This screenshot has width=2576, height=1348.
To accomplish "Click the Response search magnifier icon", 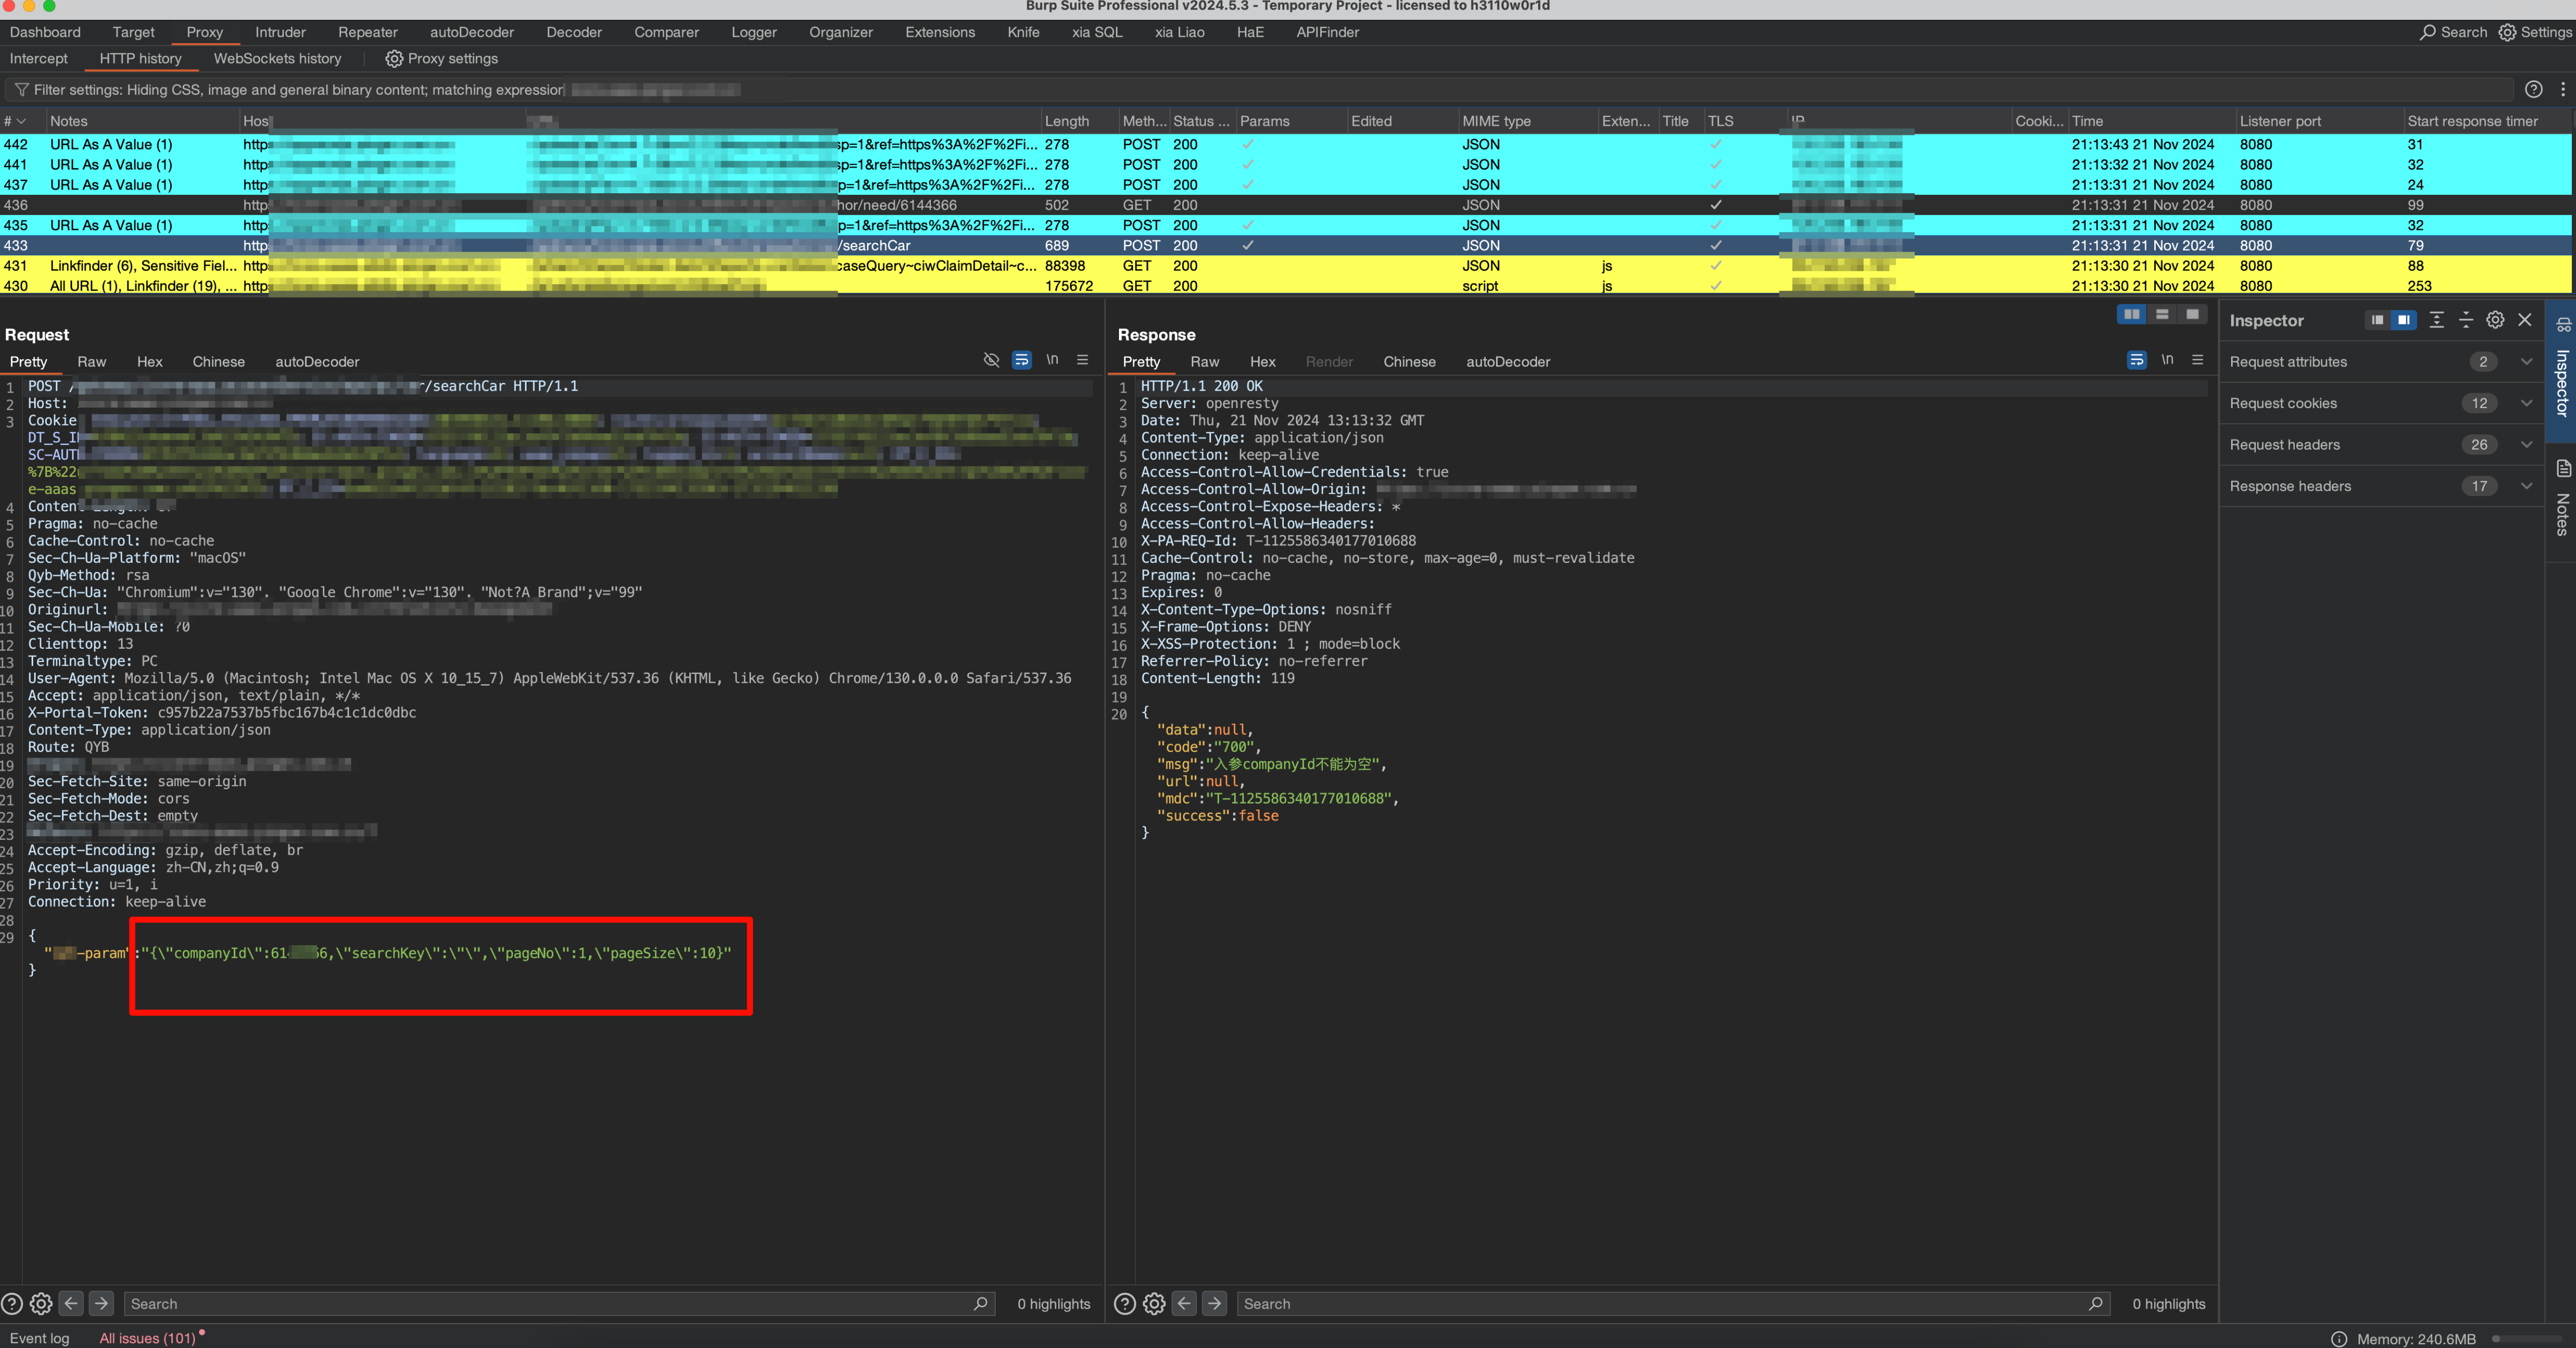I will click(2095, 1303).
